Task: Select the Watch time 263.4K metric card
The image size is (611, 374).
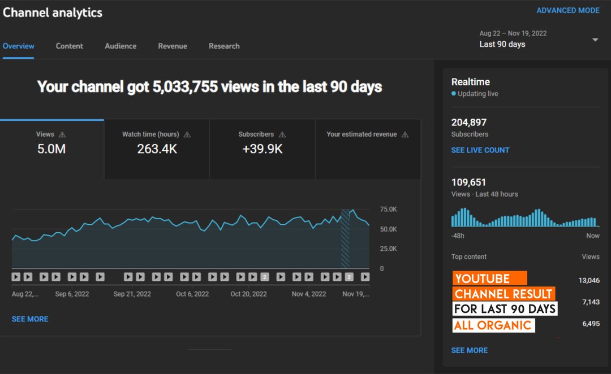Action: point(157,149)
